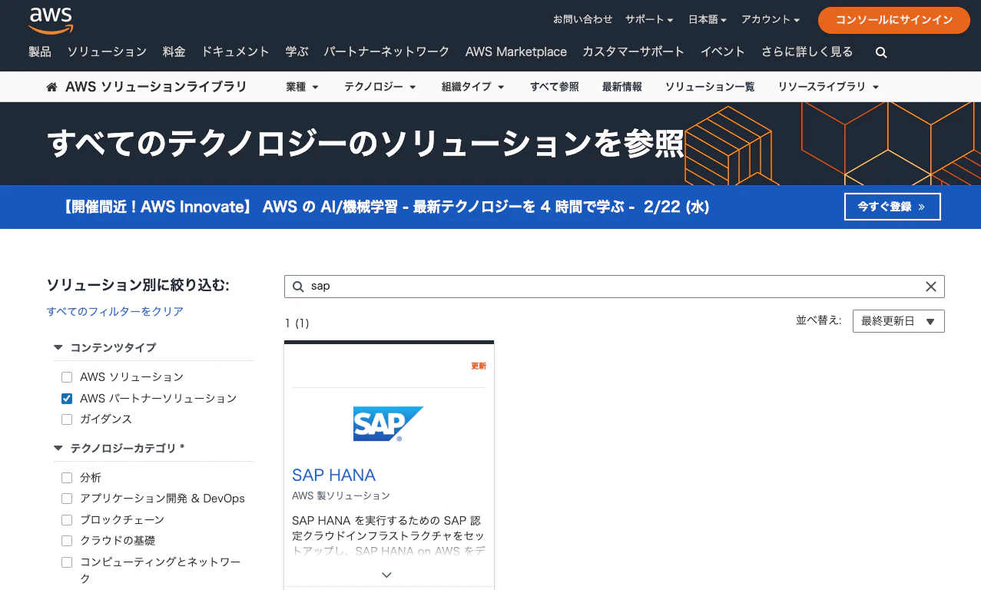Click the home icon beside AWS ソリューションライブラリ
This screenshot has height=590, width=981.
(52, 87)
